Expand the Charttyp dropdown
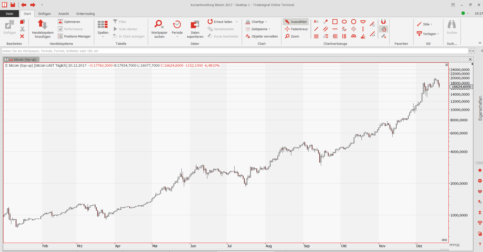This screenshot has height=252, width=483. click(x=257, y=22)
